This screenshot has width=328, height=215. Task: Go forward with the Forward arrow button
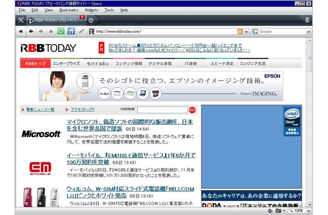[x=41, y=31]
